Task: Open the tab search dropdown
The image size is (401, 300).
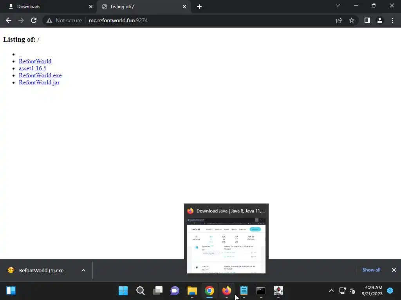Action: (338, 5)
